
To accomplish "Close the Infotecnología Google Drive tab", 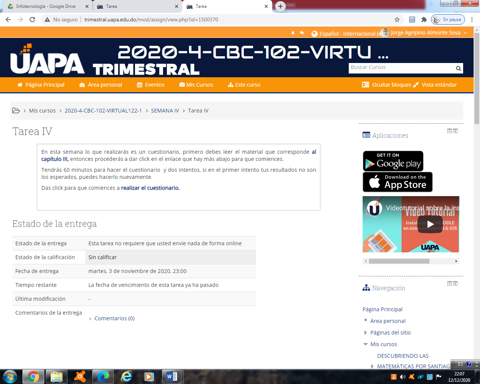I will 87,6.
